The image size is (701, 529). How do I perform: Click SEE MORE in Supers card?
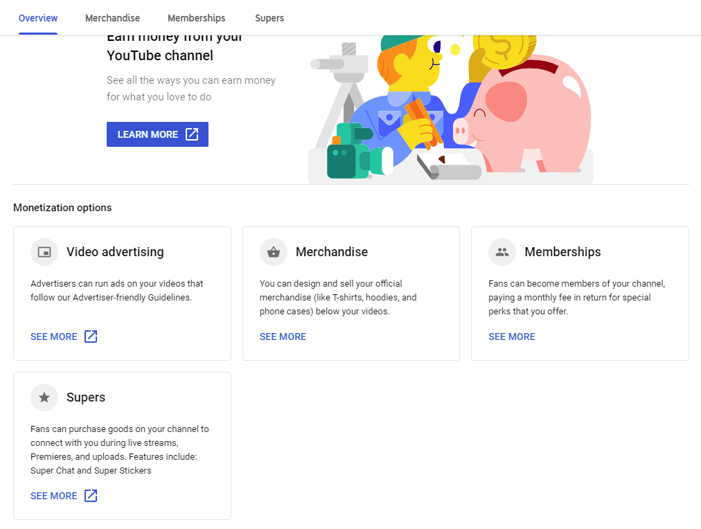(53, 496)
